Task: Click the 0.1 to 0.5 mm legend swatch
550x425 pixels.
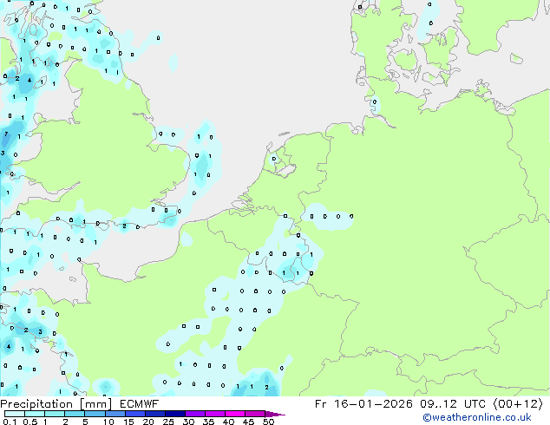Action: click(x=15, y=414)
